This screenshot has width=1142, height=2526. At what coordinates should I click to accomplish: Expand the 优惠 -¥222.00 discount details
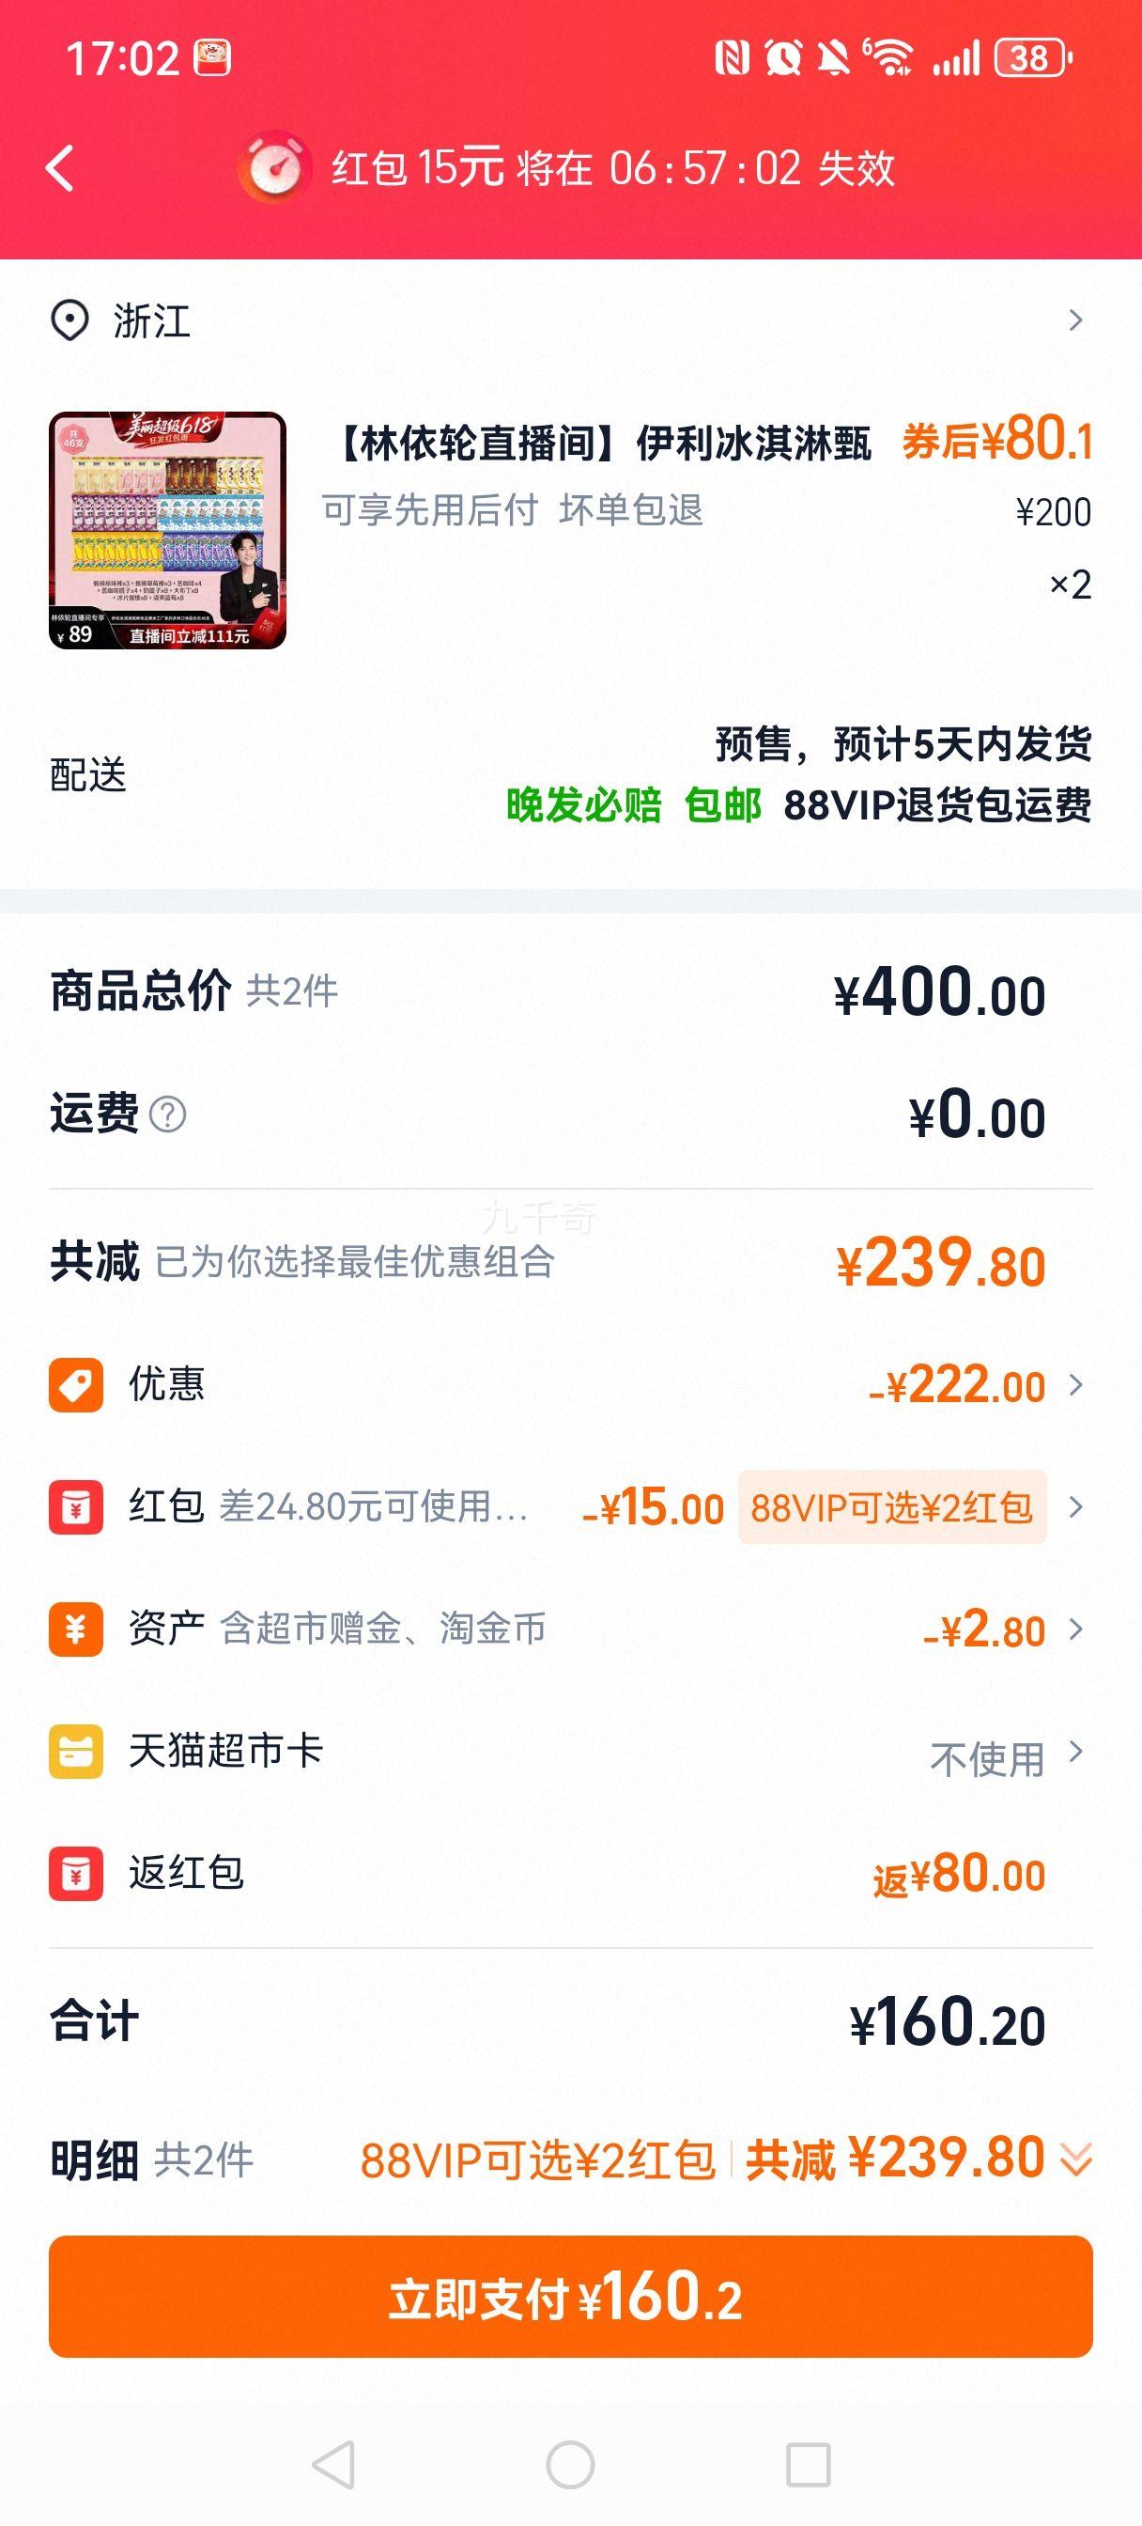click(1075, 1384)
